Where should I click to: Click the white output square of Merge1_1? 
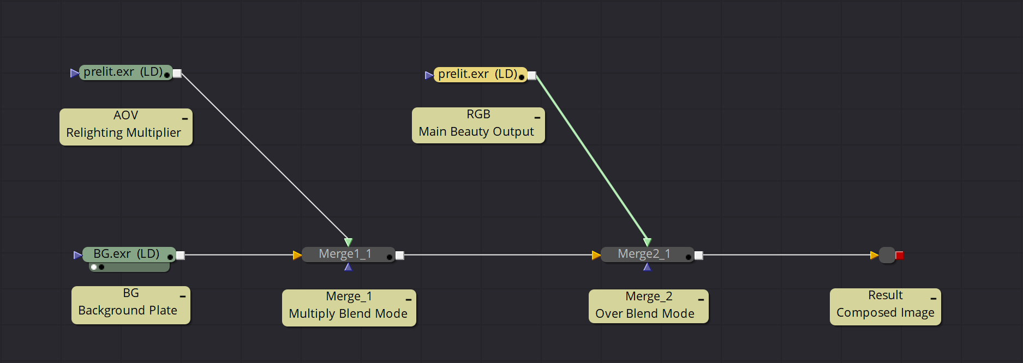[x=400, y=255]
